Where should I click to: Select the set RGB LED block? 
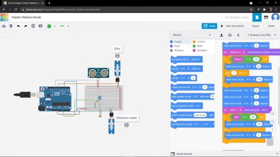pyautogui.click(x=192, y=124)
